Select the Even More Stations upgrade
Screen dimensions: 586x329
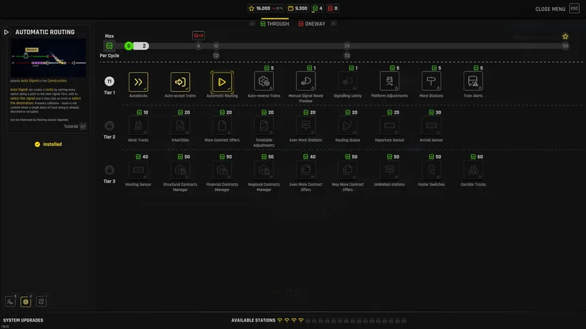point(306,126)
